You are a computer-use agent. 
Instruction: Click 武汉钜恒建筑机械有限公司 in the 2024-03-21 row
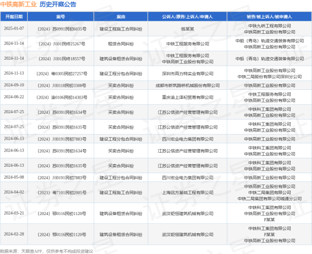click(187, 213)
